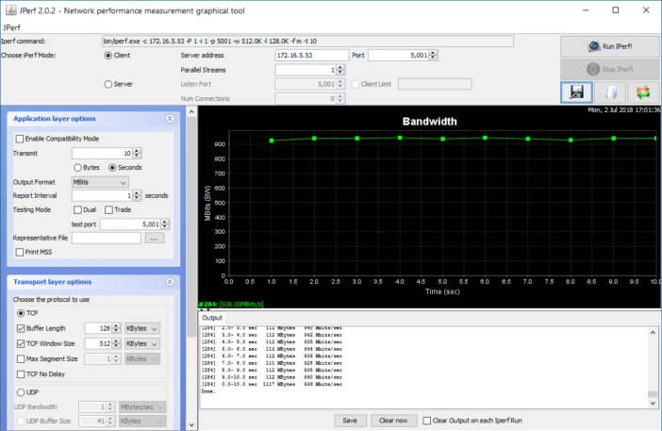
Task: Open Output Format MBits dropdown
Action: pos(100,182)
